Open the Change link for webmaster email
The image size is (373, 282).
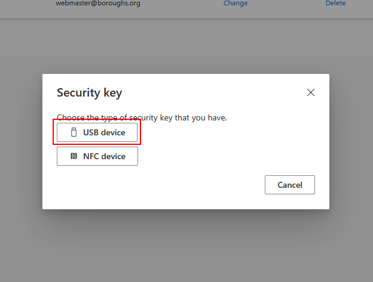[x=236, y=4]
